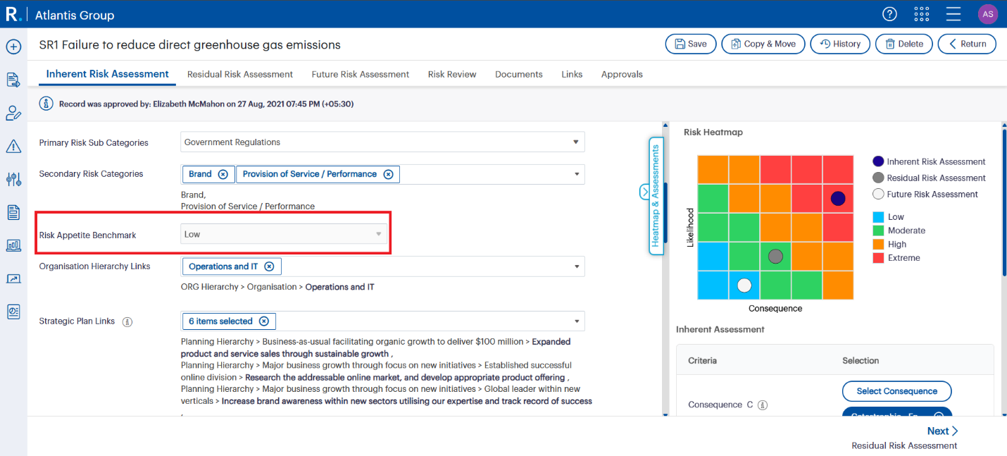
Task: Click the Moderate green legend swatch
Action: (x=877, y=230)
